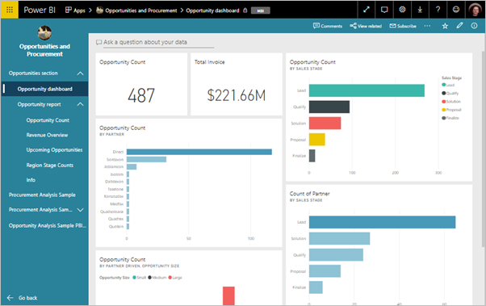Viewport: 486px width, 306px height.
Task: Collapse Opportunities section chevron
Action: coord(80,73)
